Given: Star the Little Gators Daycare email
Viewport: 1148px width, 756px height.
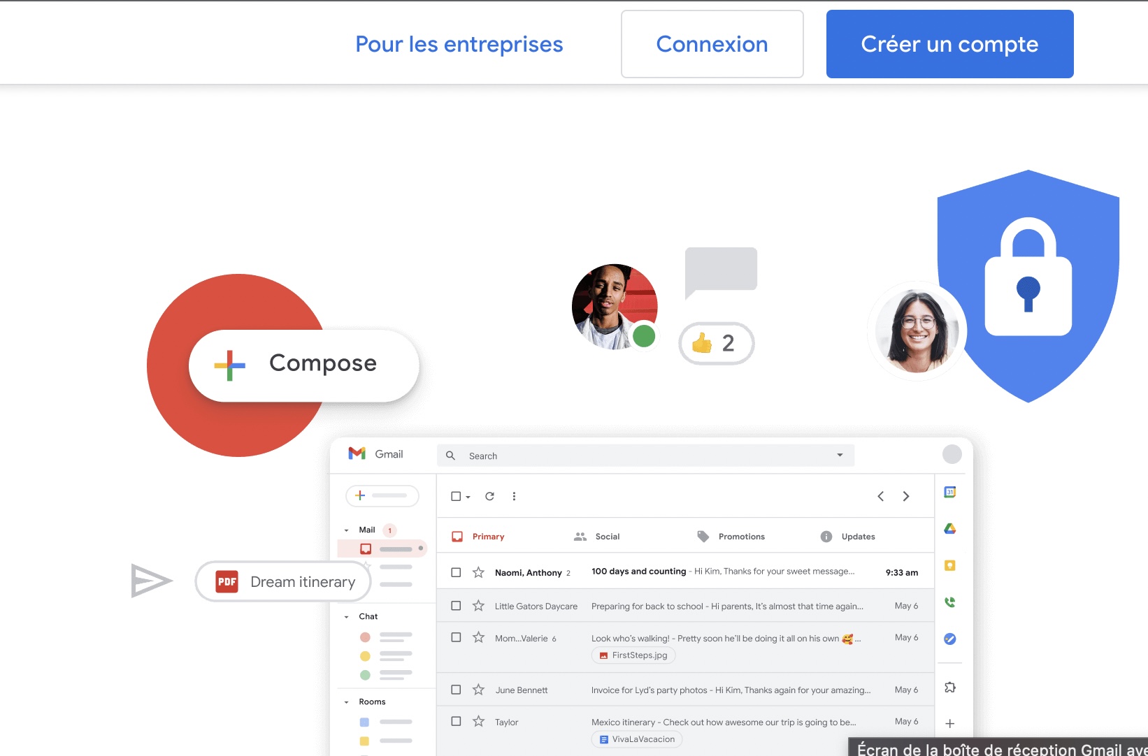Looking at the screenshot, I should [x=478, y=606].
